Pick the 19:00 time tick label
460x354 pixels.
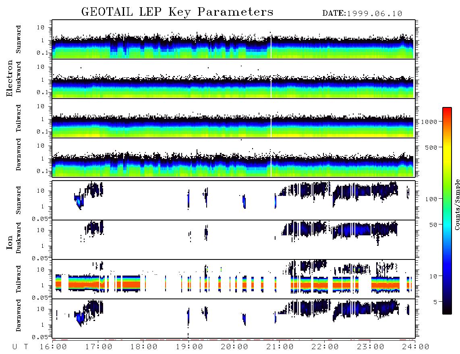tap(189, 347)
